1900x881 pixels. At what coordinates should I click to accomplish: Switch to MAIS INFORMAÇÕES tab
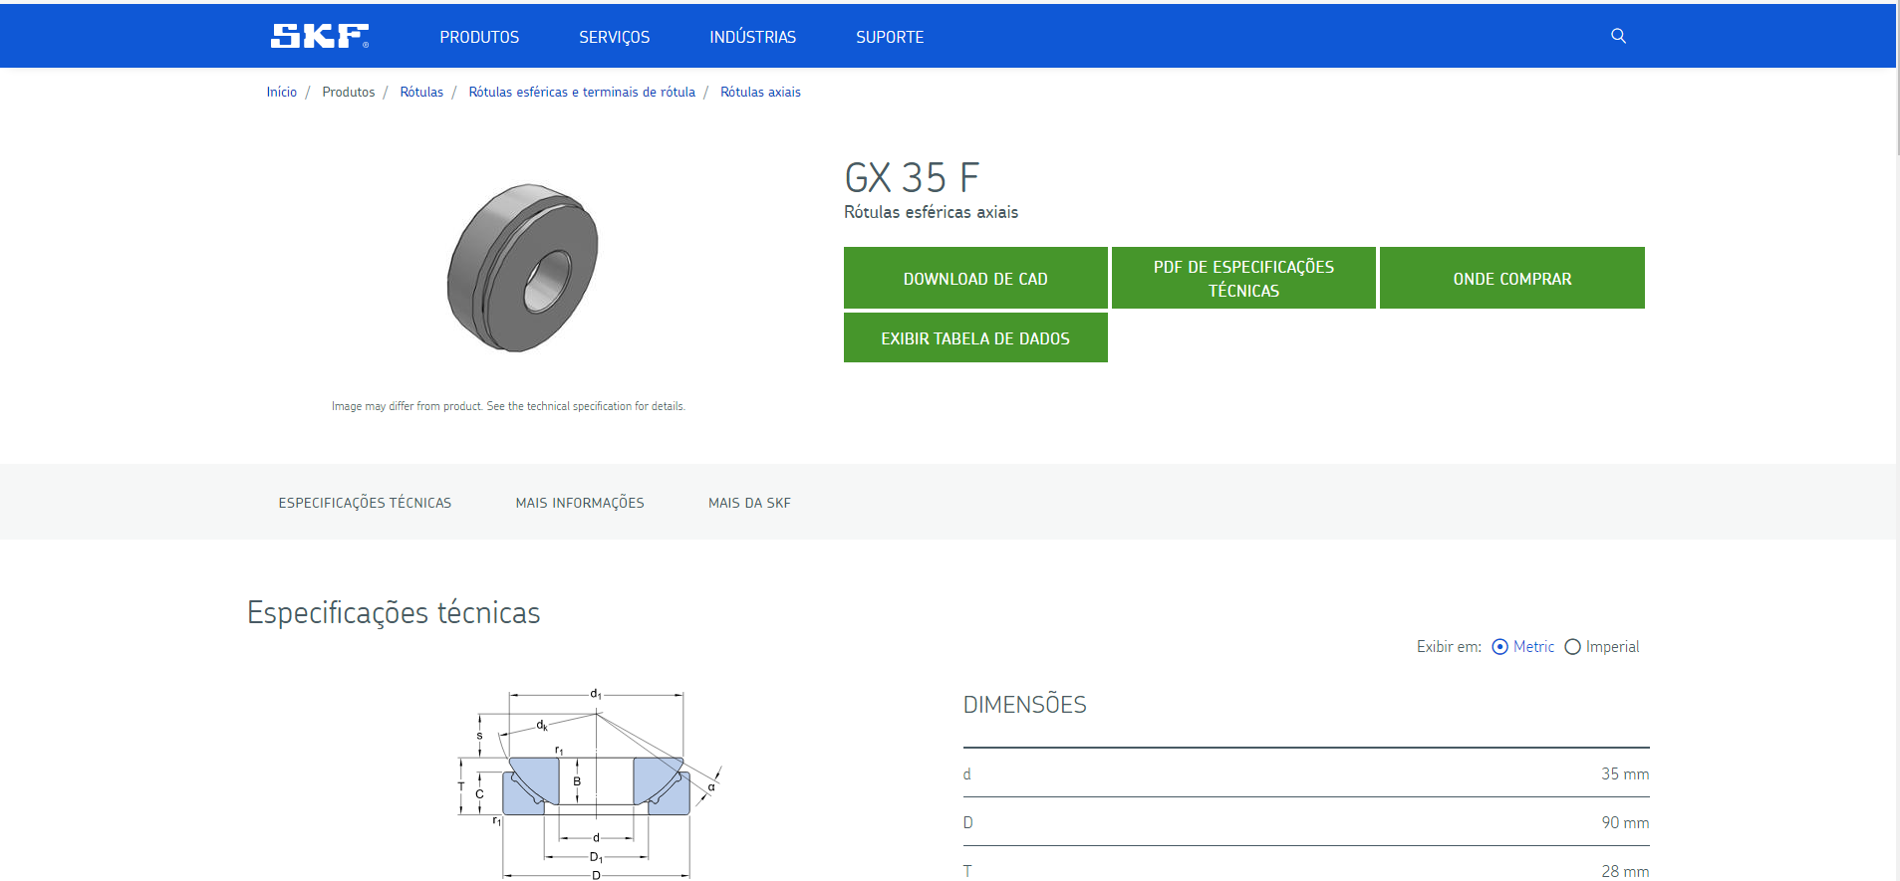pos(580,503)
